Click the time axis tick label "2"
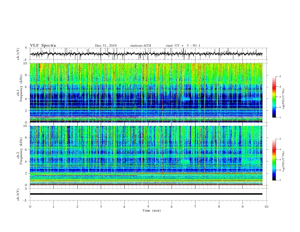 [x=77, y=207]
